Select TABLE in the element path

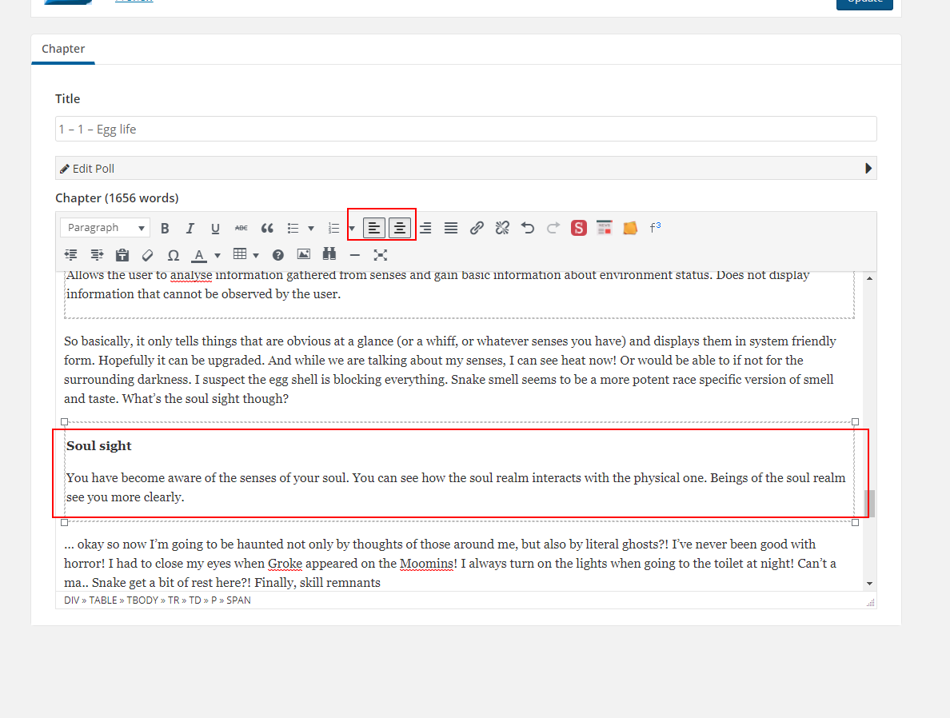[x=103, y=600]
